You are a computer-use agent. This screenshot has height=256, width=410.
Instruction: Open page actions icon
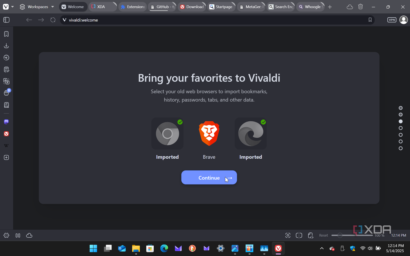coord(310,235)
